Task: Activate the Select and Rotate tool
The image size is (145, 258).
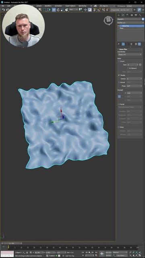Action: click(x=58, y=10)
